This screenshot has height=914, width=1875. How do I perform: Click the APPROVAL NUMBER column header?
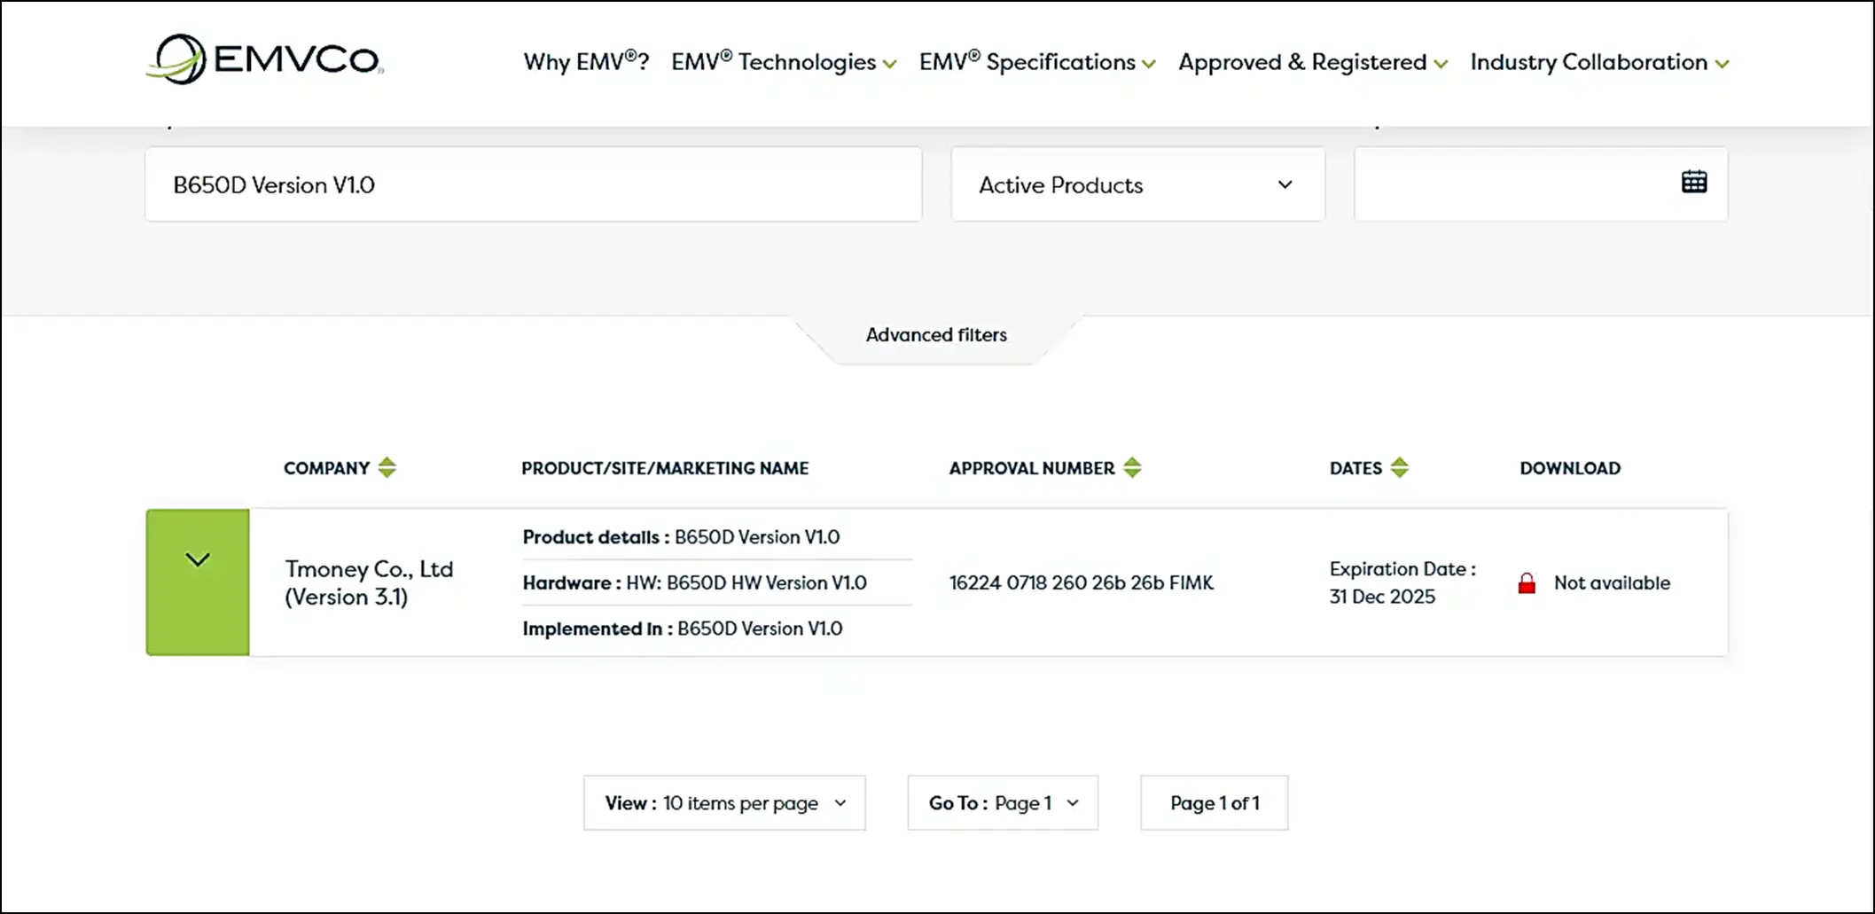point(1032,468)
